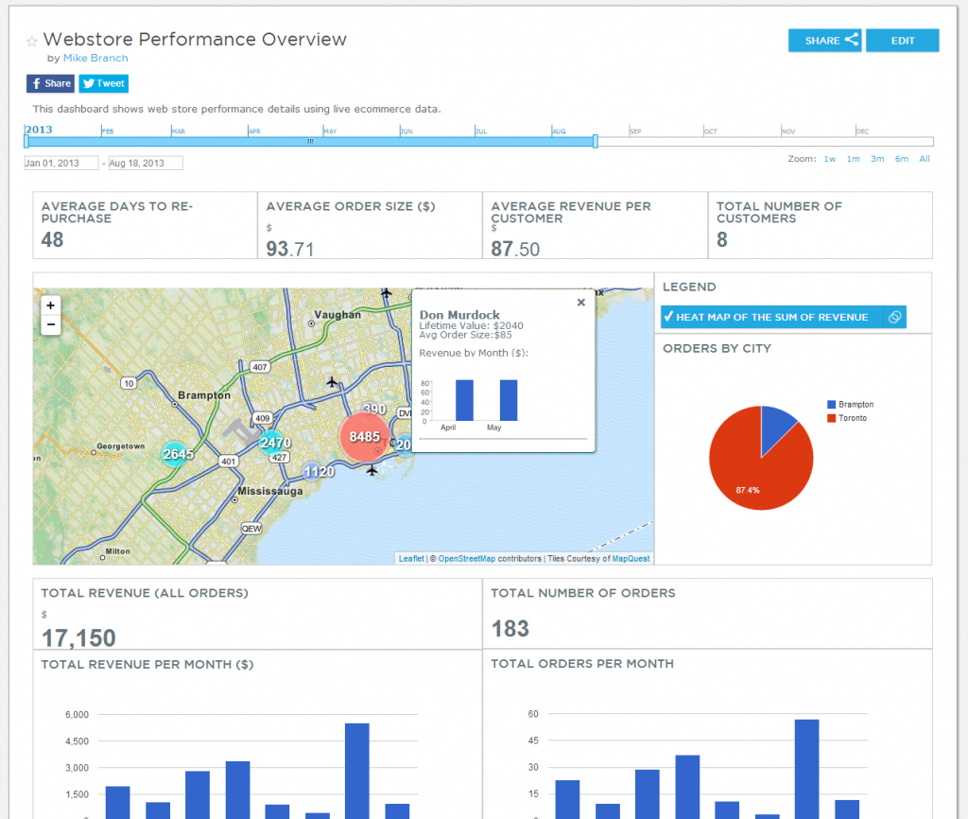Click the EDIT button
968x819 pixels.
(902, 40)
